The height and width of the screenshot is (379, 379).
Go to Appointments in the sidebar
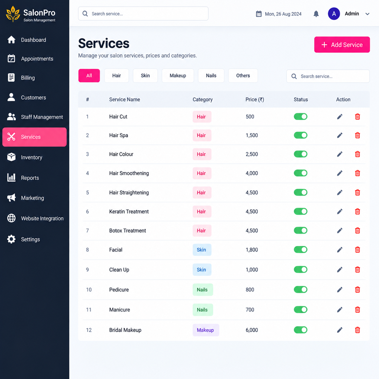coord(34,59)
